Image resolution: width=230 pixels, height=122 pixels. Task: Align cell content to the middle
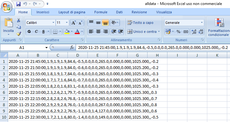98,23
